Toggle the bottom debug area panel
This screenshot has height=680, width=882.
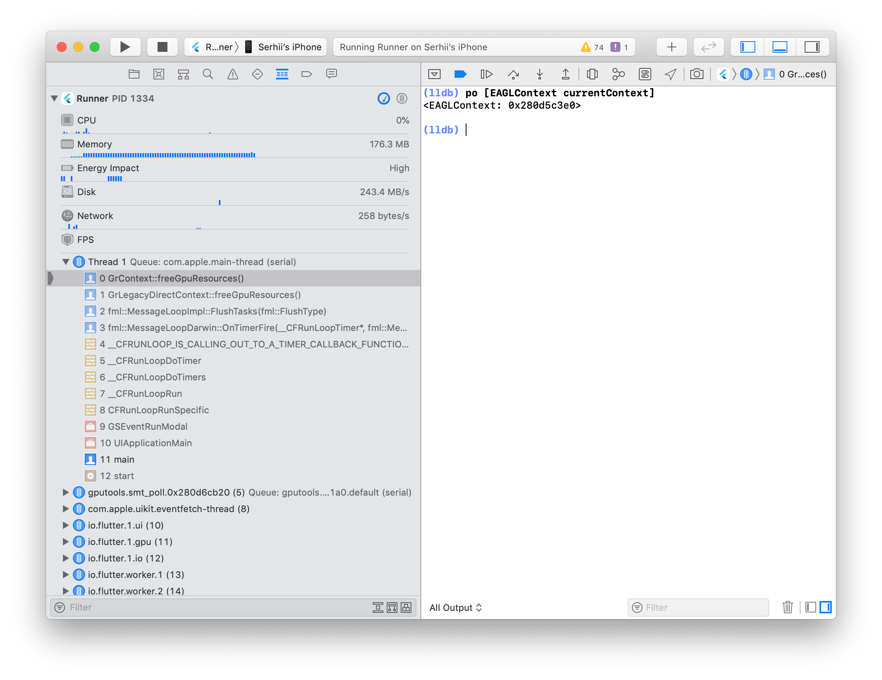tap(780, 47)
